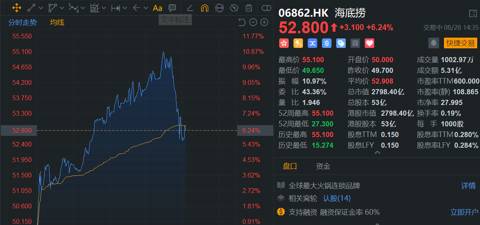
Task: Click the highest price value 55.100
Action: (x=313, y=60)
